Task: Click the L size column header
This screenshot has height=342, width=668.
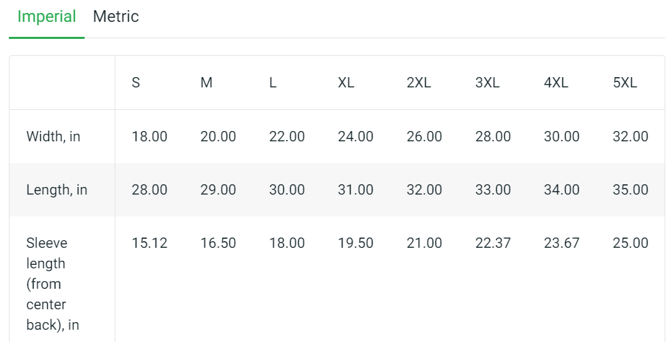Action: point(273,83)
